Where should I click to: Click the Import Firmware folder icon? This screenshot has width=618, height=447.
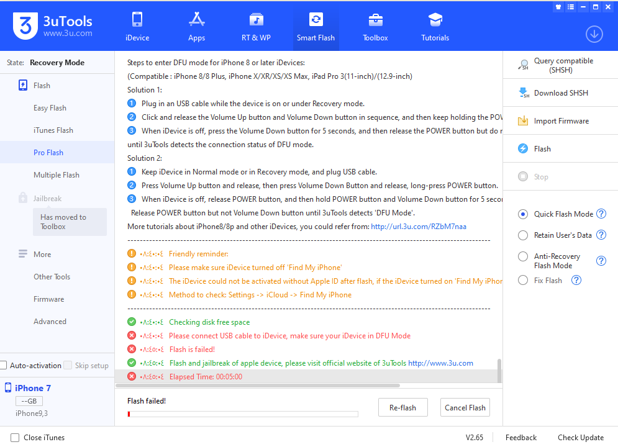[522, 120]
